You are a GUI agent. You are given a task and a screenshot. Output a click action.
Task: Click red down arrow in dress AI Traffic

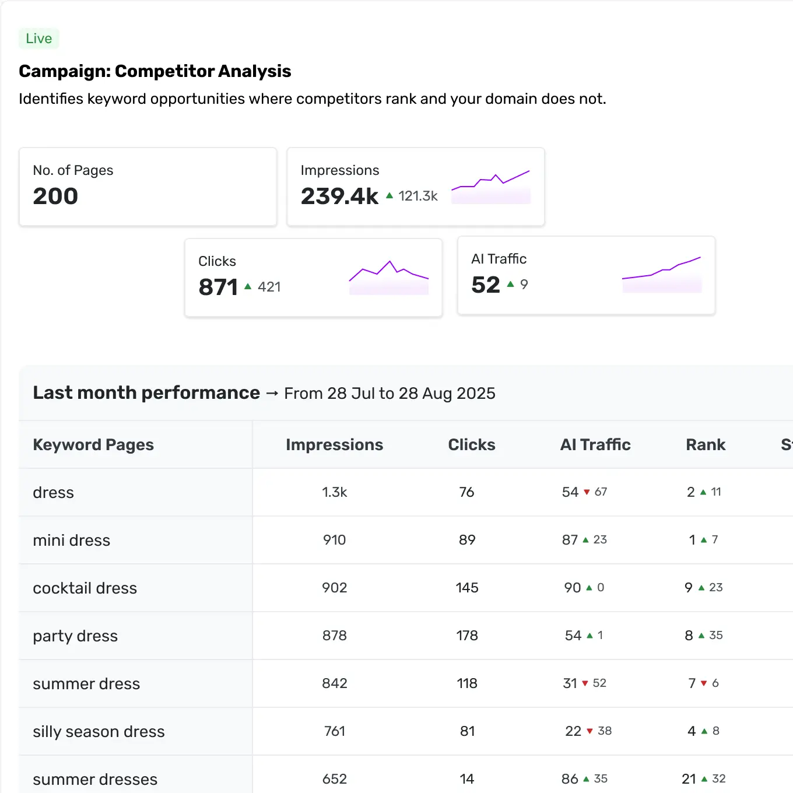(587, 492)
